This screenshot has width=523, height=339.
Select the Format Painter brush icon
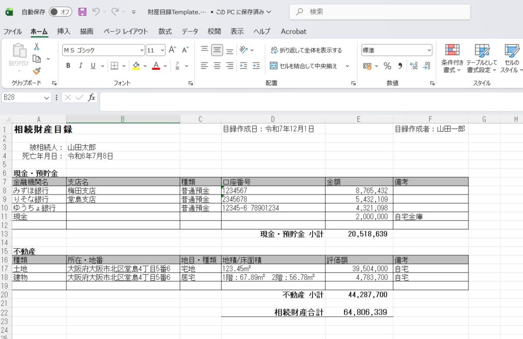coord(37,71)
